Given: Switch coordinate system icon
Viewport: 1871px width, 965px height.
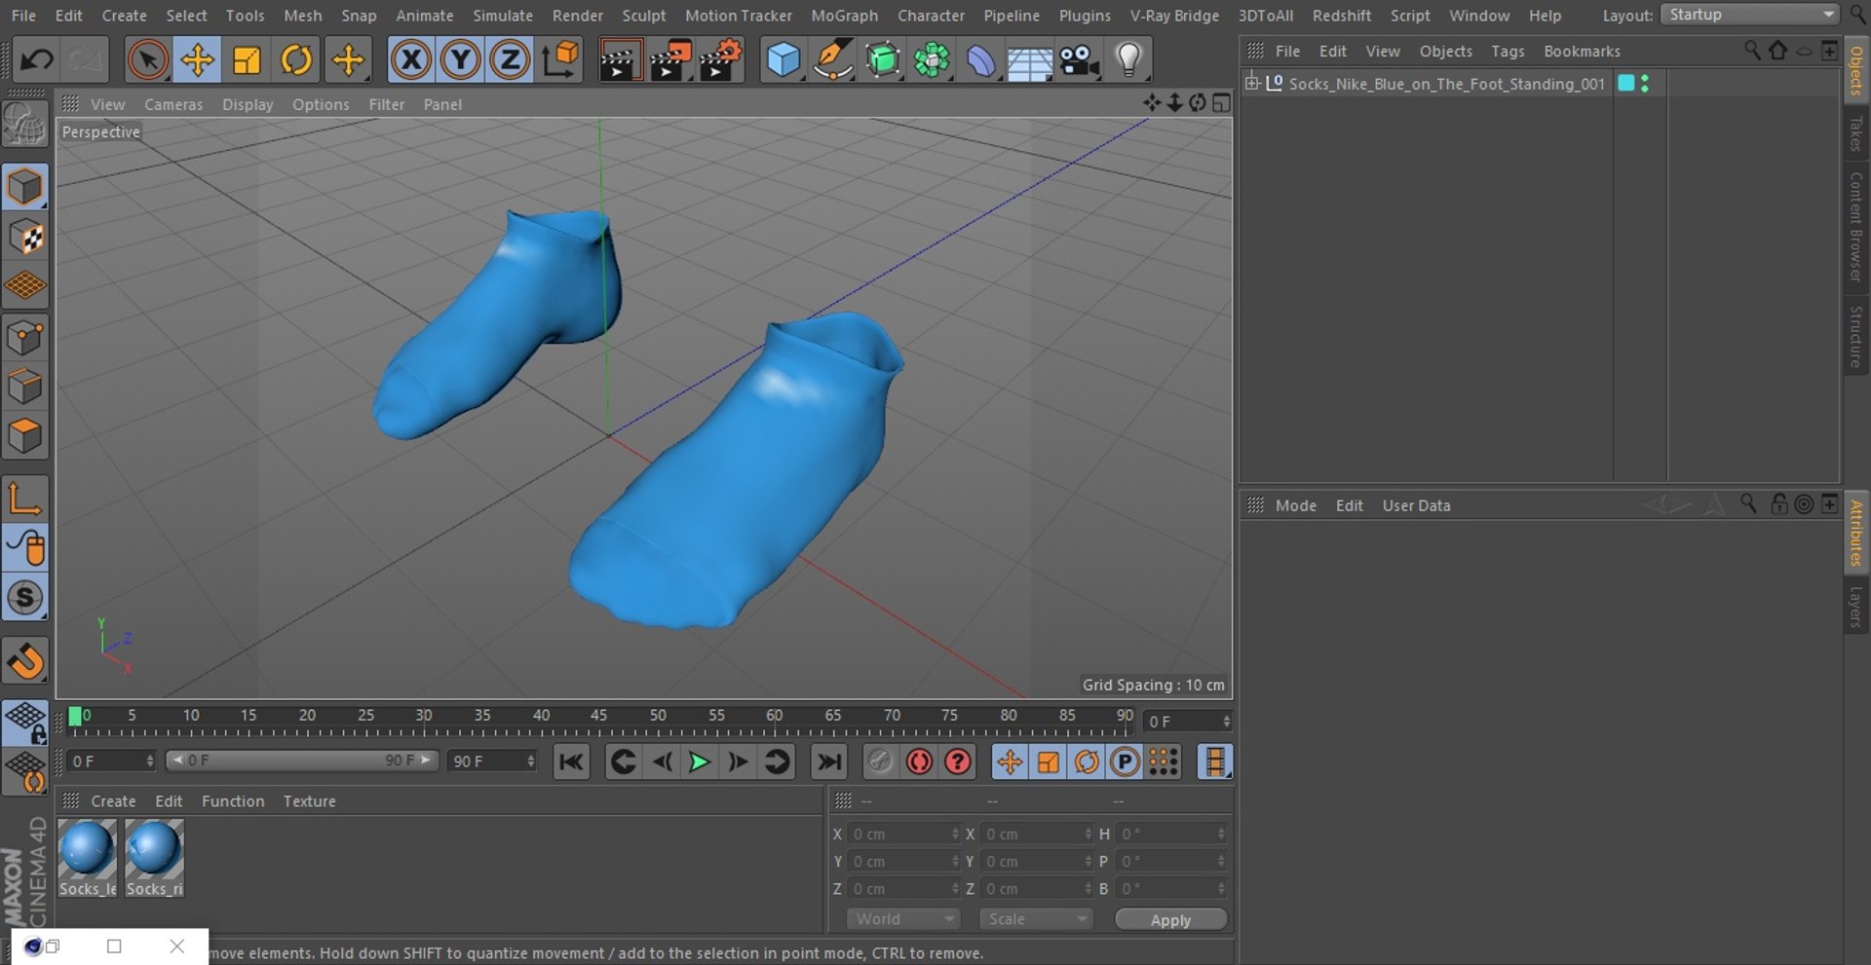Looking at the screenshot, I should (x=561, y=60).
